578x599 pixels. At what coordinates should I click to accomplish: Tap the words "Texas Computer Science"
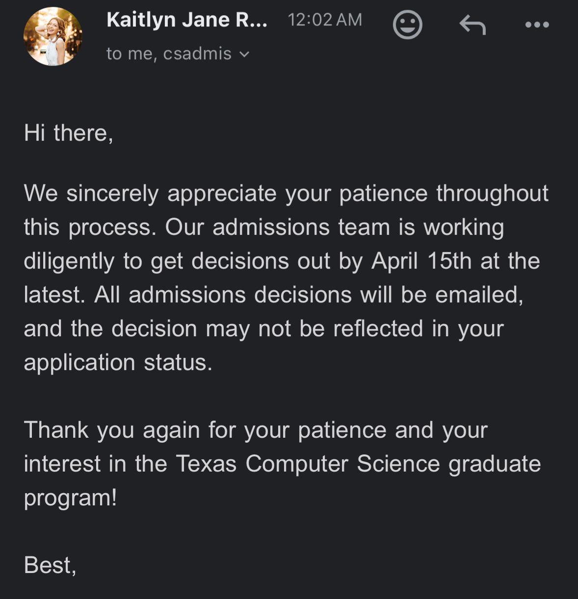click(308, 464)
